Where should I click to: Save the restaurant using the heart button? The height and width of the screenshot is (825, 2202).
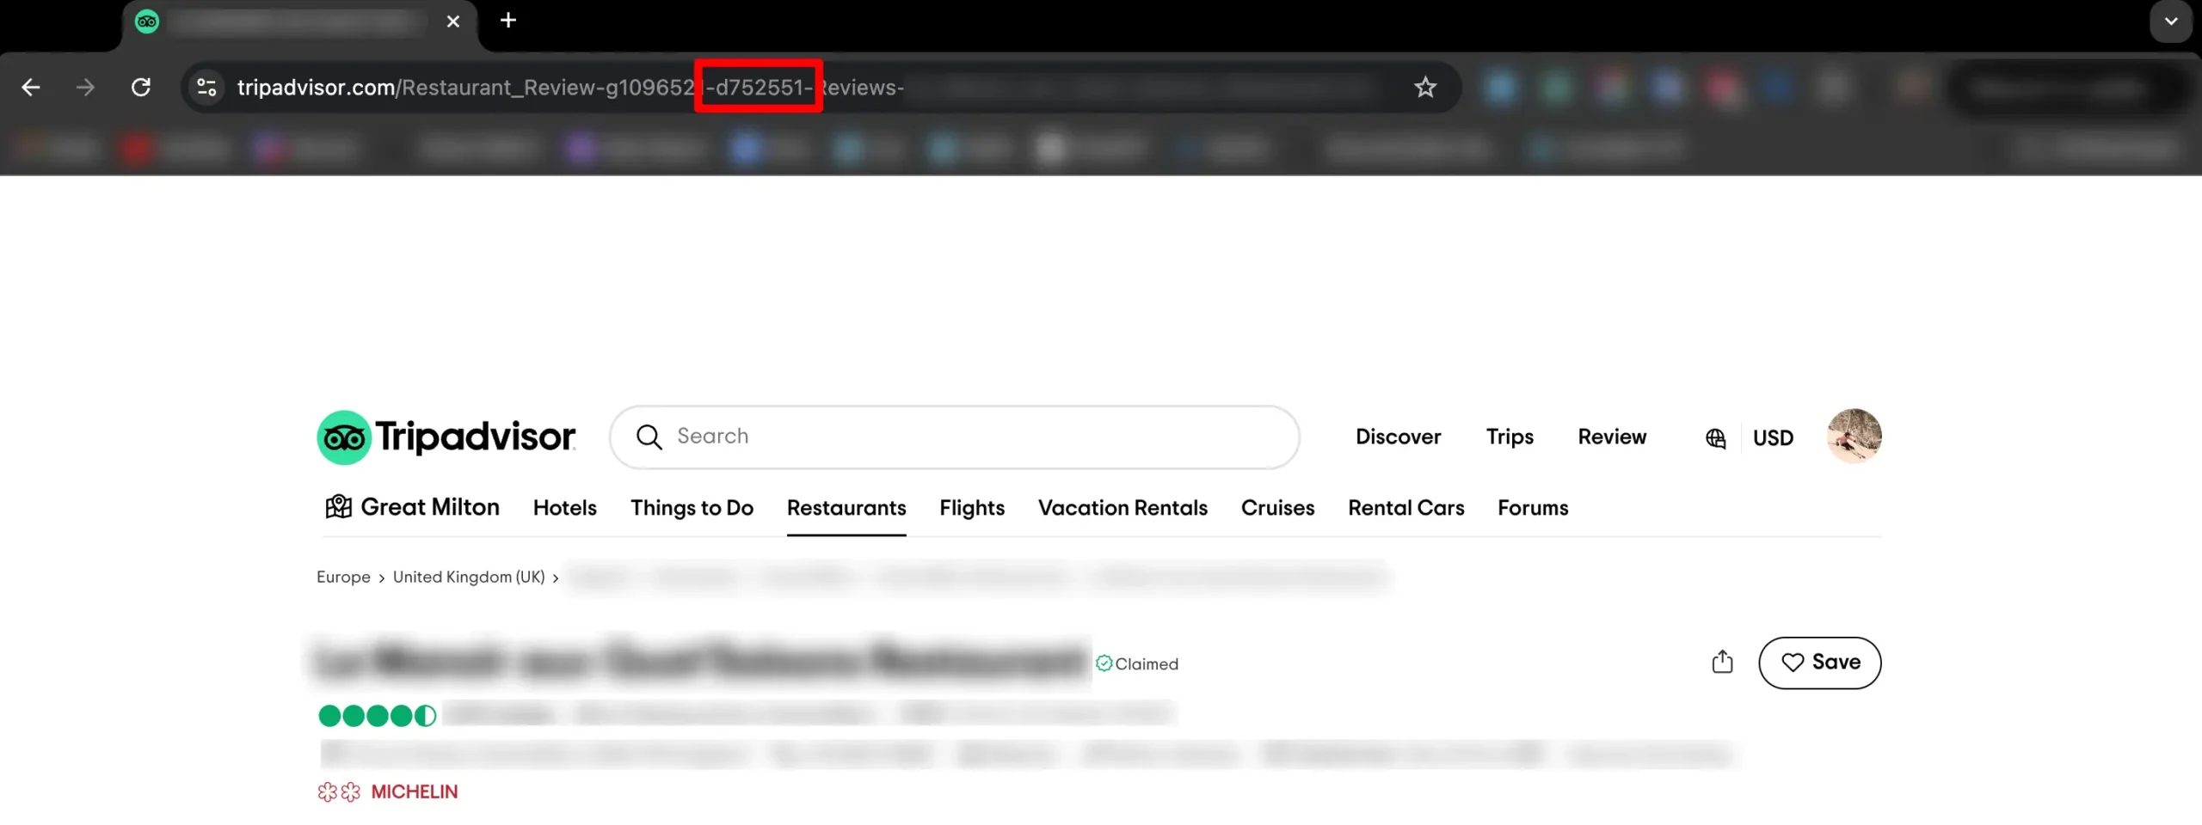click(x=1820, y=662)
